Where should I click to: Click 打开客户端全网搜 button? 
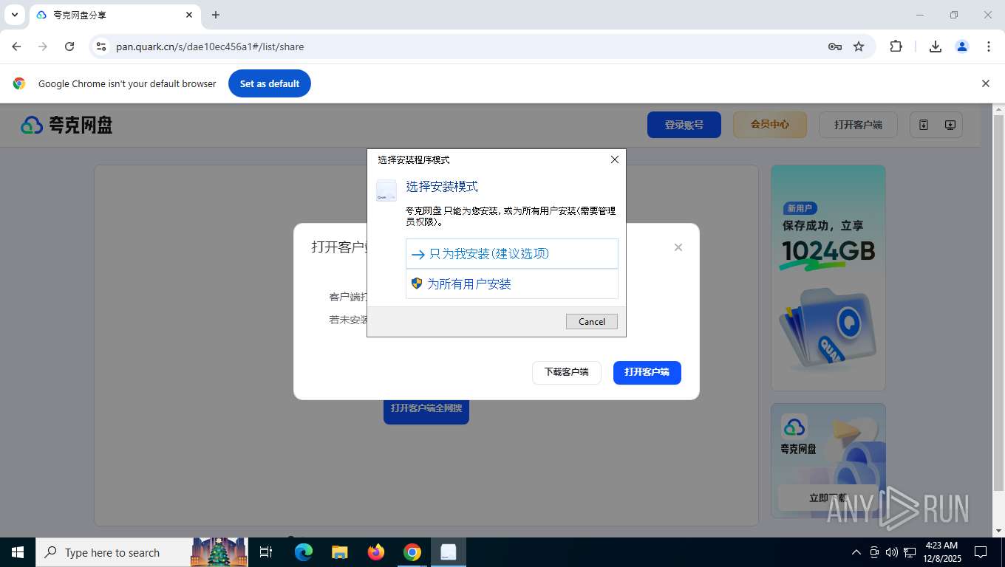point(426,408)
